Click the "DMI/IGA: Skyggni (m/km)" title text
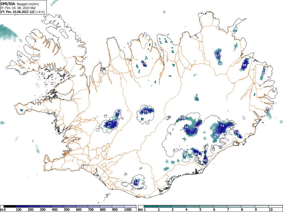 (20, 4)
